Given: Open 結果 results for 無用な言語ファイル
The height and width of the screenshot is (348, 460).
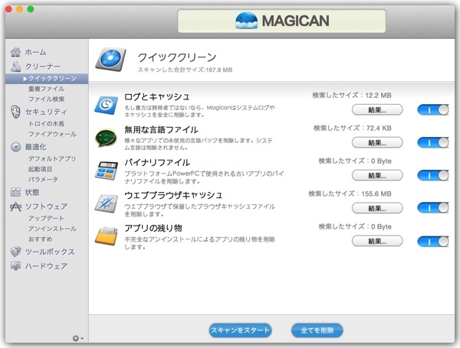Looking at the screenshot, I should (377, 142).
